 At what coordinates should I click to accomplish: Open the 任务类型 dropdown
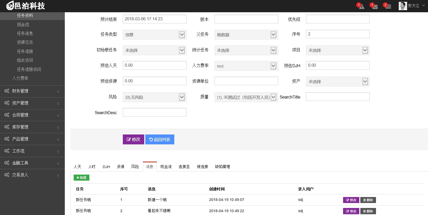154,35
